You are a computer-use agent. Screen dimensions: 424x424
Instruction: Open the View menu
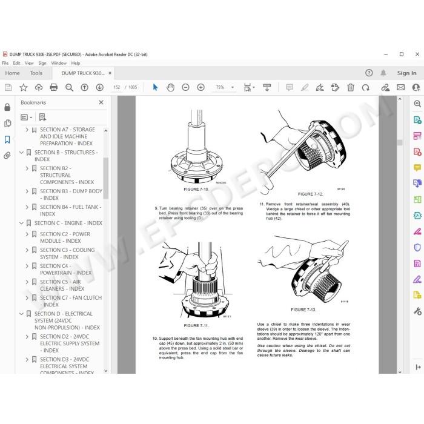(29, 63)
